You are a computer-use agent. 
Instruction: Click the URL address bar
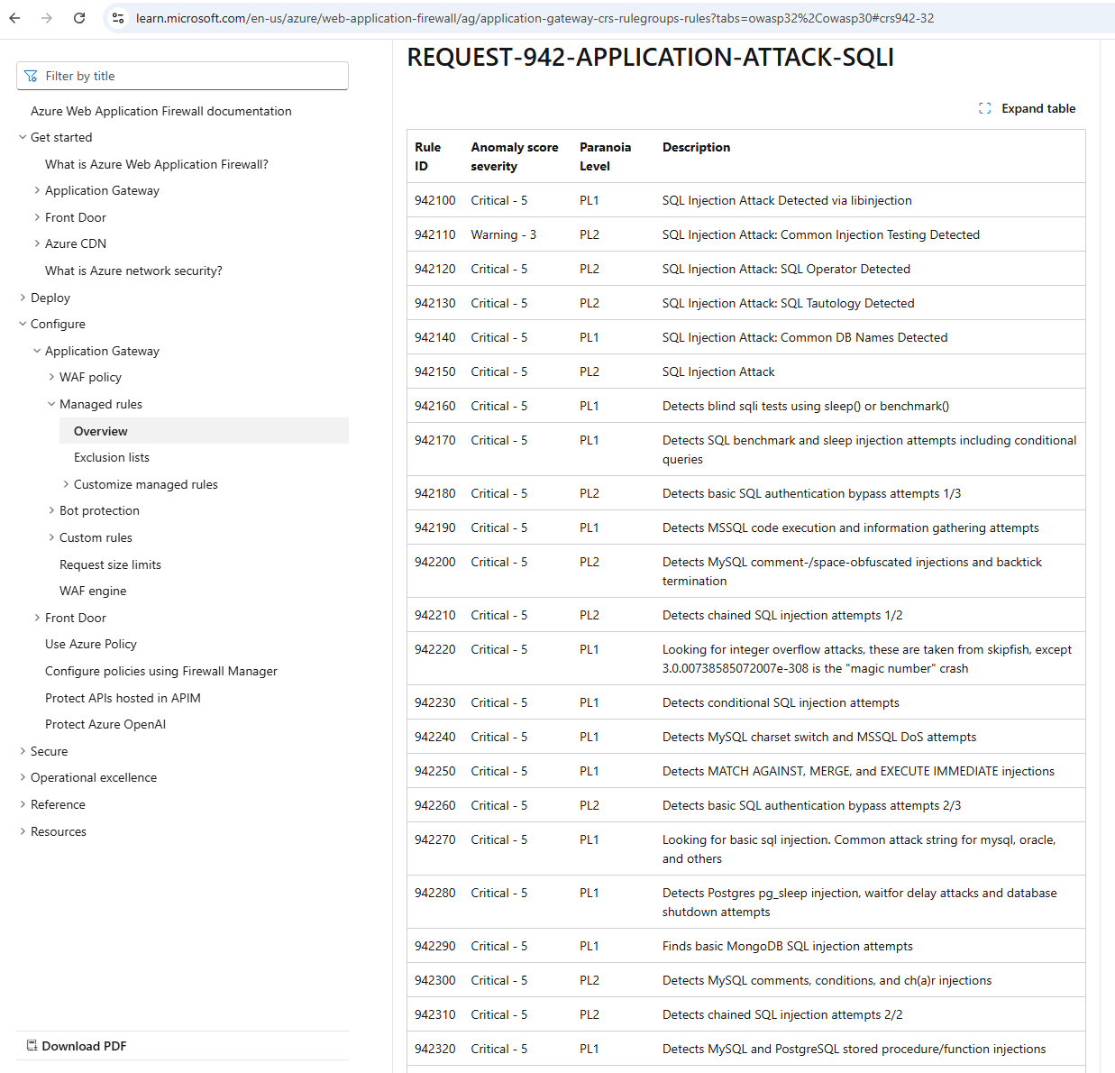pos(541,18)
